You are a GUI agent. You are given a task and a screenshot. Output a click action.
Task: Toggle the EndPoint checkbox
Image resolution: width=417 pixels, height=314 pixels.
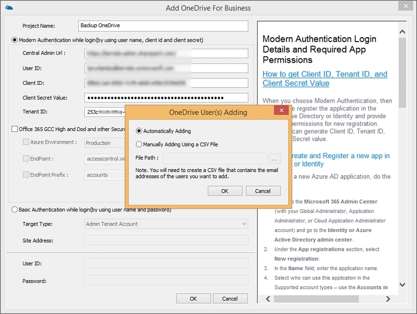[x=26, y=159]
